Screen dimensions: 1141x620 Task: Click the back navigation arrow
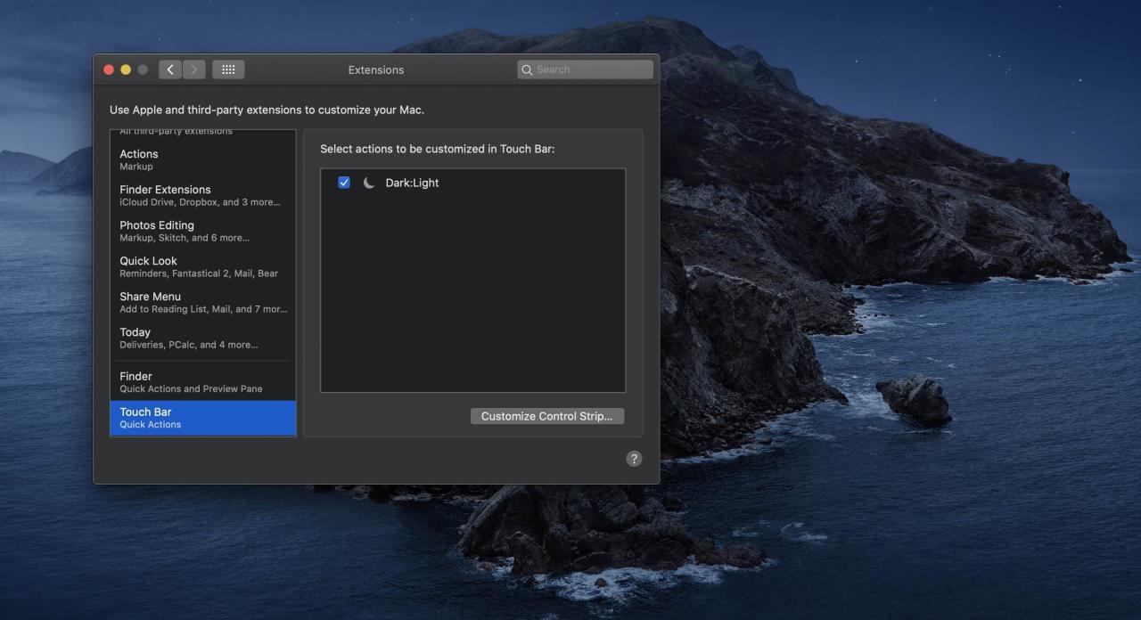170,69
